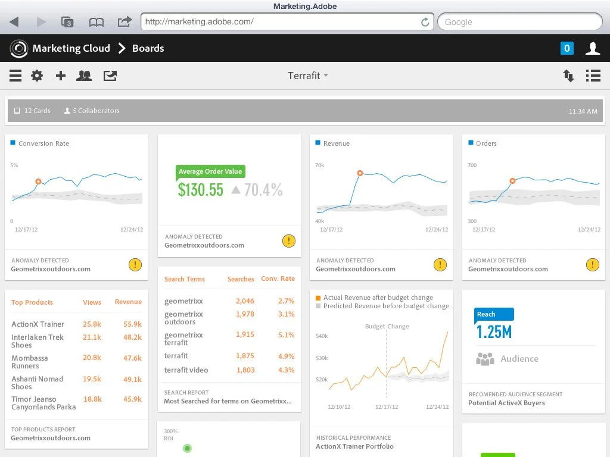Click the Budget Change marker label

coord(387,327)
